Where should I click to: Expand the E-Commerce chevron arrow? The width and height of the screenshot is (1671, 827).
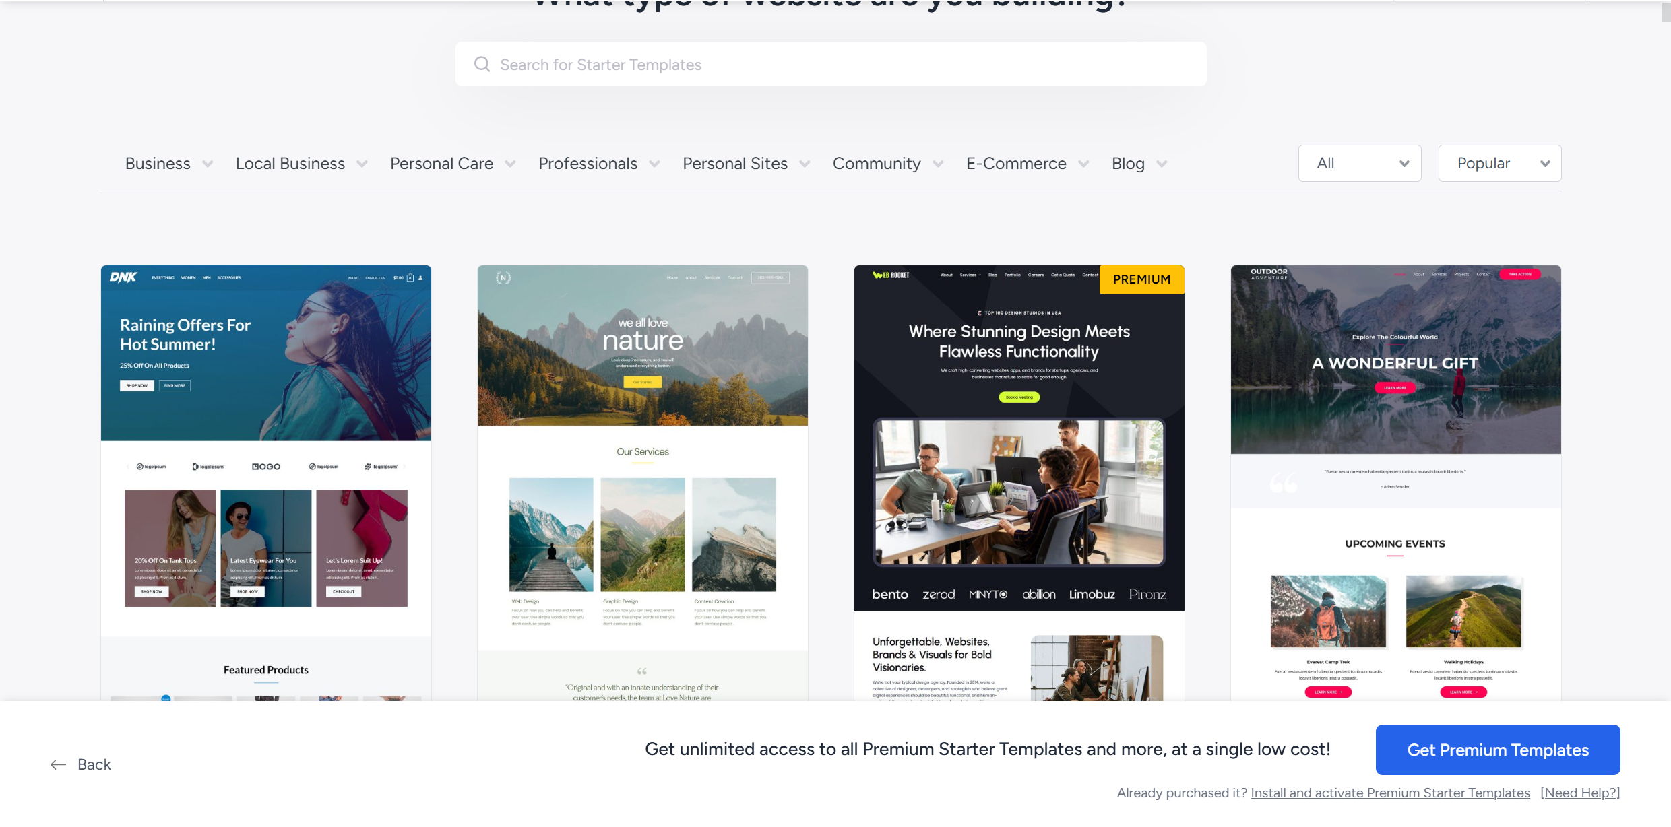(1083, 164)
